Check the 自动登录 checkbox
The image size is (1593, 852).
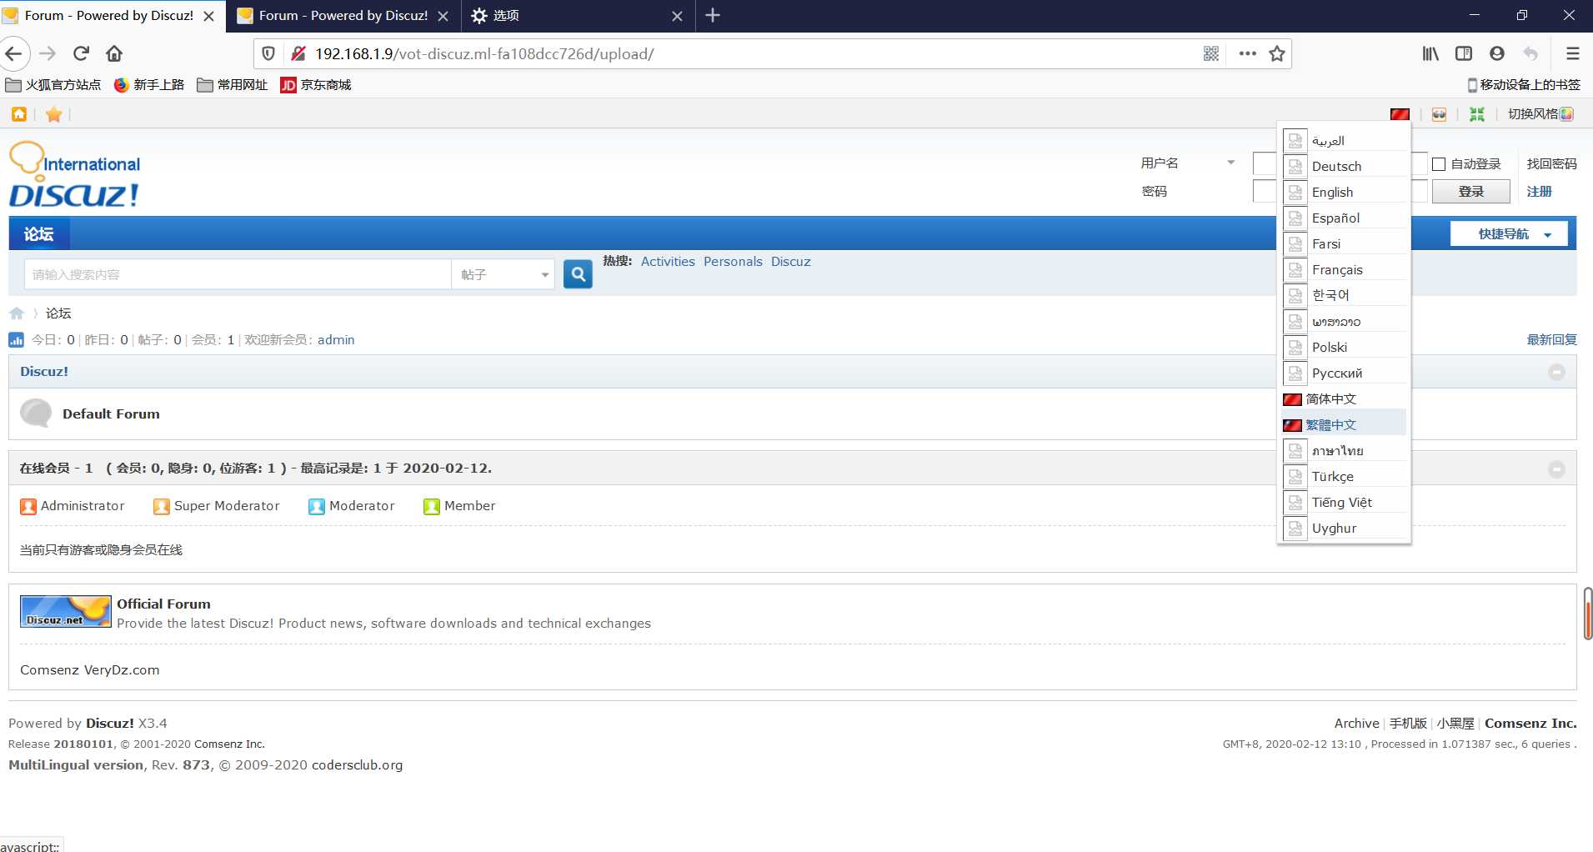1439,164
